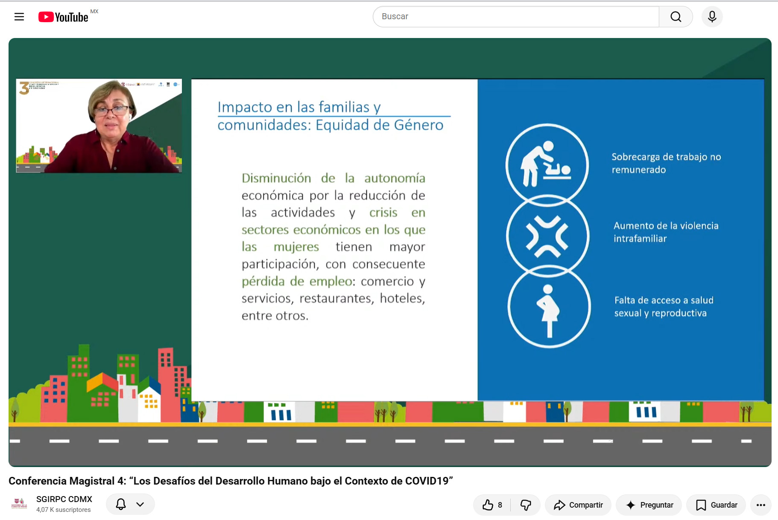Screen dimensions: 778x520
Task: Click the 4,07 K suscriptores text
Action: 64,510
